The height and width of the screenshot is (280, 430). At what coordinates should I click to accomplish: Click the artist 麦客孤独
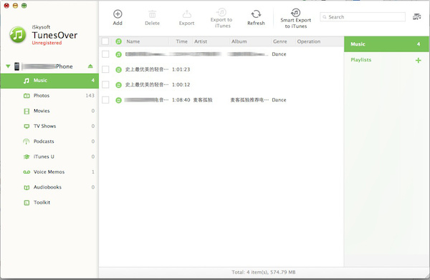(x=203, y=100)
